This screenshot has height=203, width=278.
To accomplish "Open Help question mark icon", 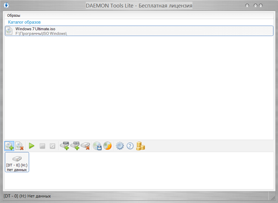I will 130,146.
